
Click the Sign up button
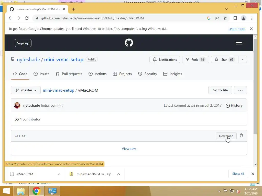pos(23,43)
